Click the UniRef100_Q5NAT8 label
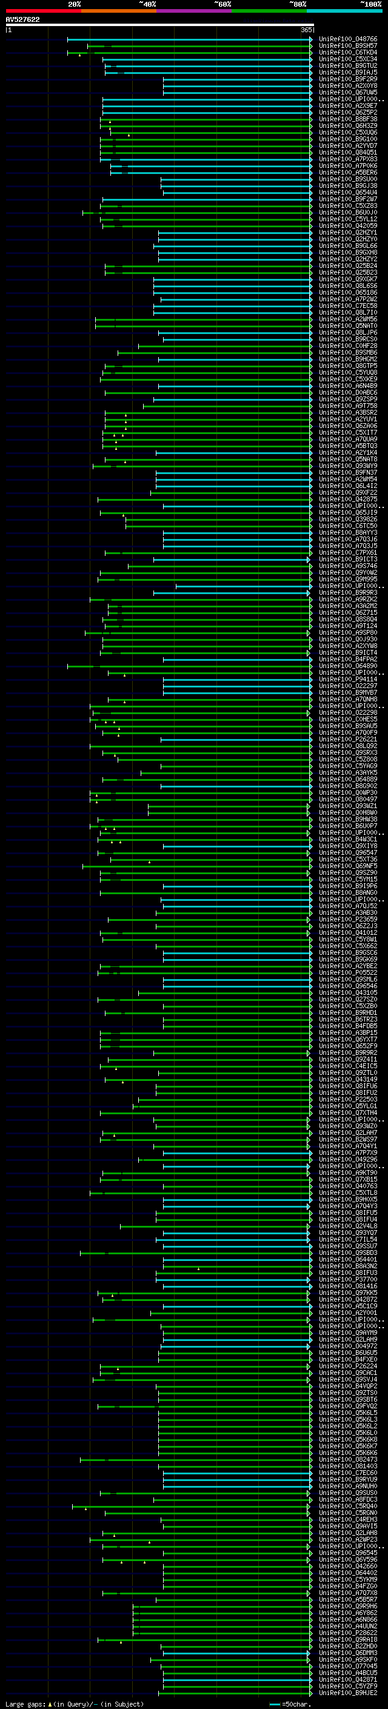This screenshot has height=1709, width=388. [x=347, y=459]
